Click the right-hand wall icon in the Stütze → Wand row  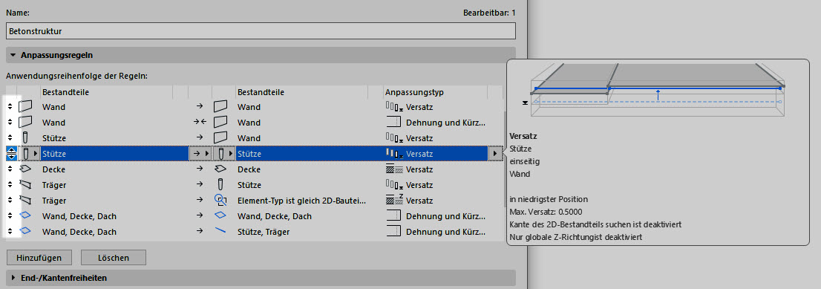[x=221, y=138]
